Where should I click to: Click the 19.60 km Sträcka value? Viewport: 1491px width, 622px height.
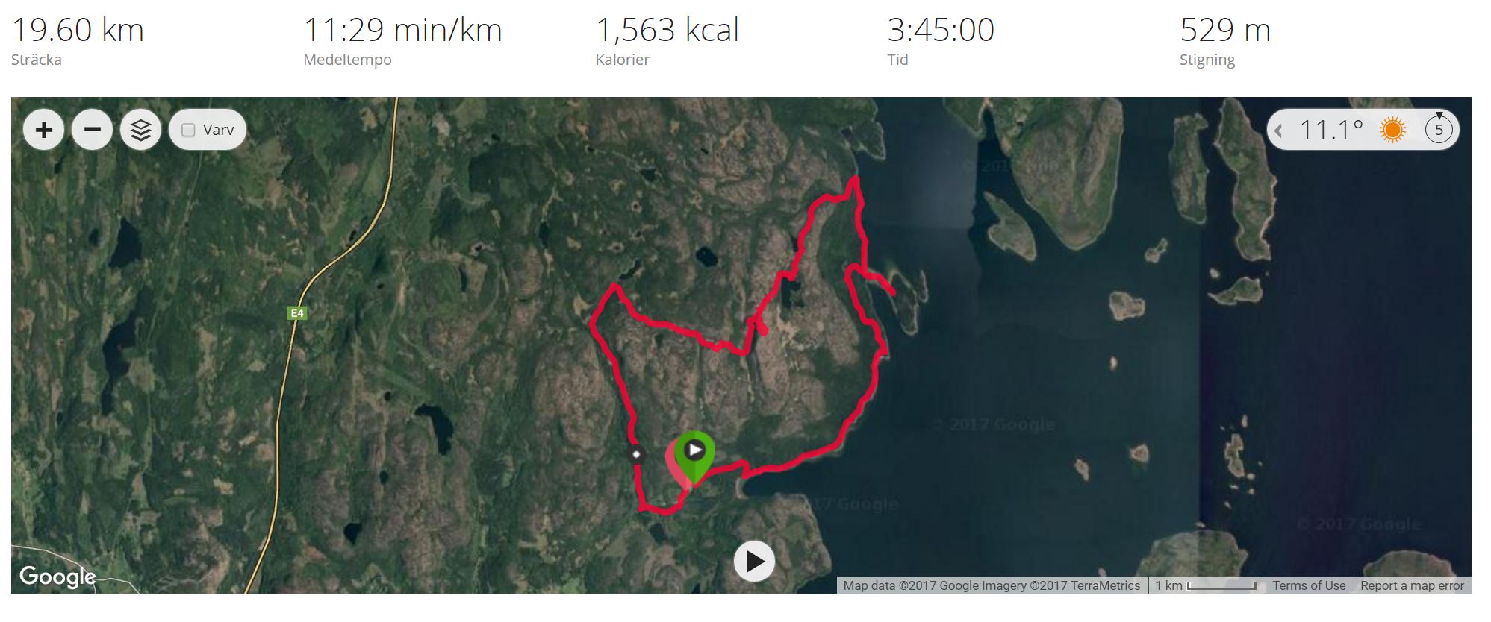pyautogui.click(x=78, y=31)
